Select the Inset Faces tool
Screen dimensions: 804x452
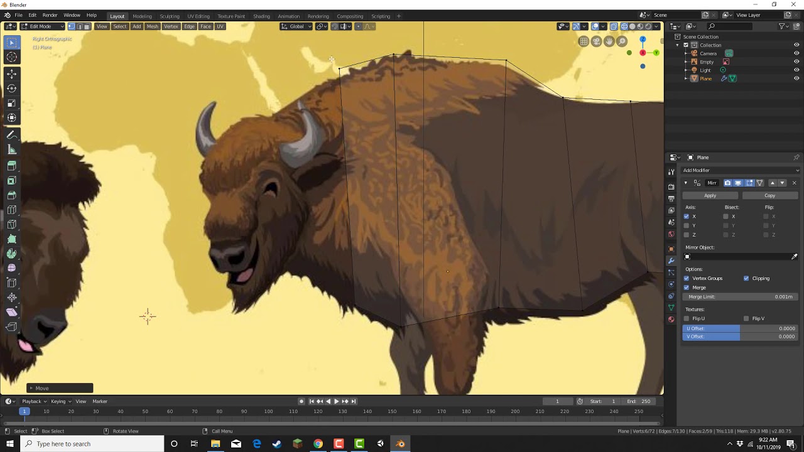[11, 181]
